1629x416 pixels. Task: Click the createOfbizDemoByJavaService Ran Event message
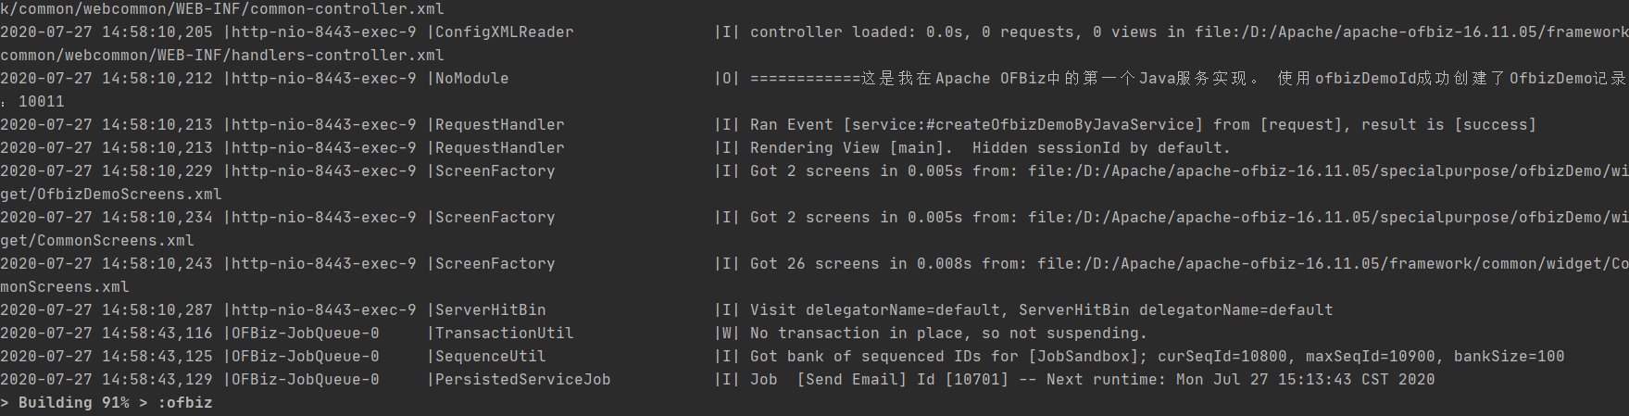tap(1143, 125)
